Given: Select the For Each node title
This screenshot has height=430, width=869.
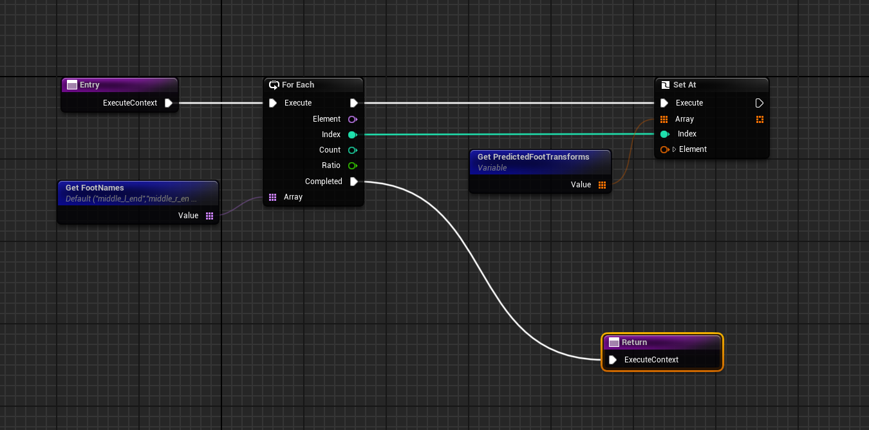Looking at the screenshot, I should pos(298,85).
